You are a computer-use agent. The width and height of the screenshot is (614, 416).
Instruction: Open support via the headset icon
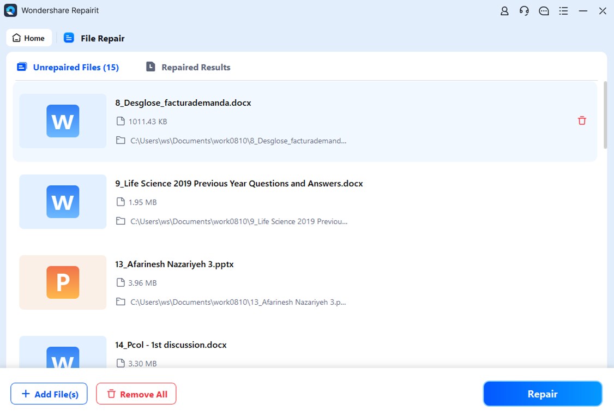click(x=524, y=10)
